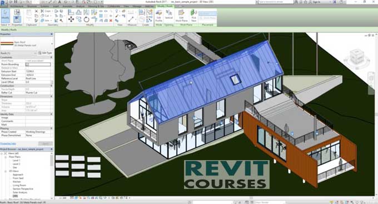Click the Rotate tool icon
This screenshot has height=204, width=378.
click(86, 19)
